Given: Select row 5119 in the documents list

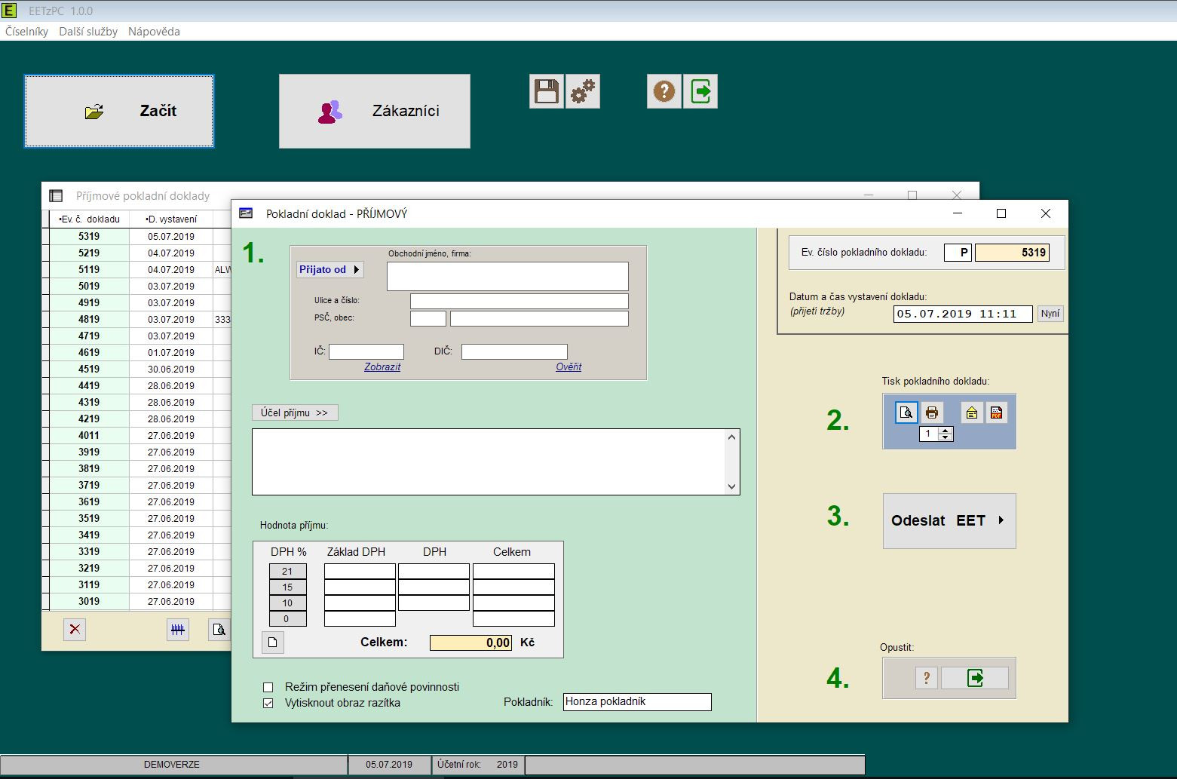Looking at the screenshot, I should (x=138, y=269).
